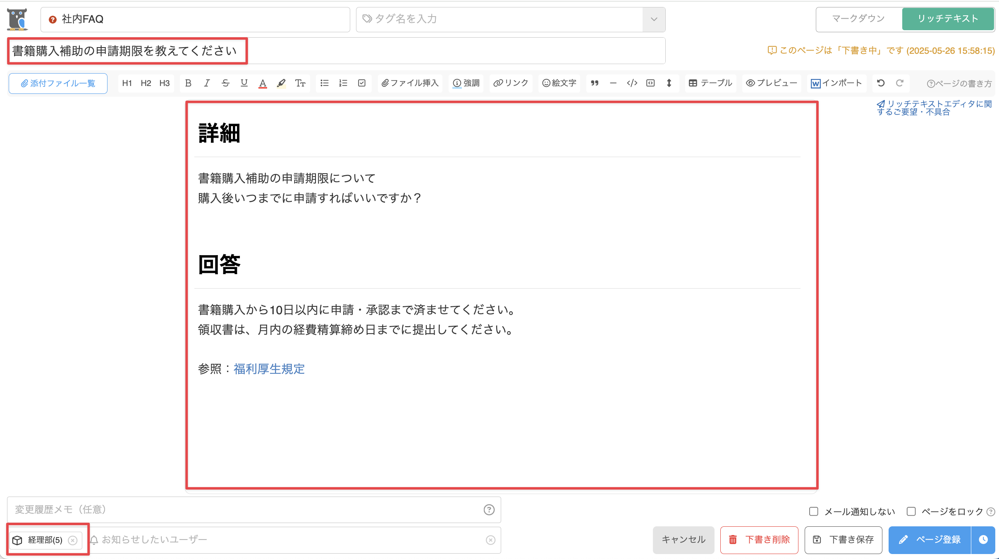Screen dimensions: 999x559
Task: Apply H2 heading formatting
Action: 146,83
